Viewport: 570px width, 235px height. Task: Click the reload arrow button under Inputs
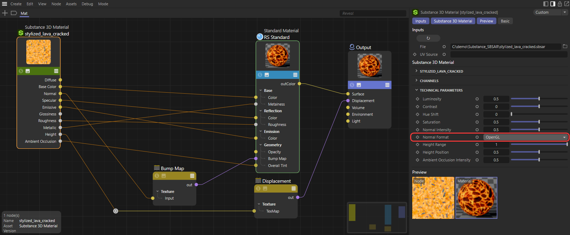click(x=428, y=38)
